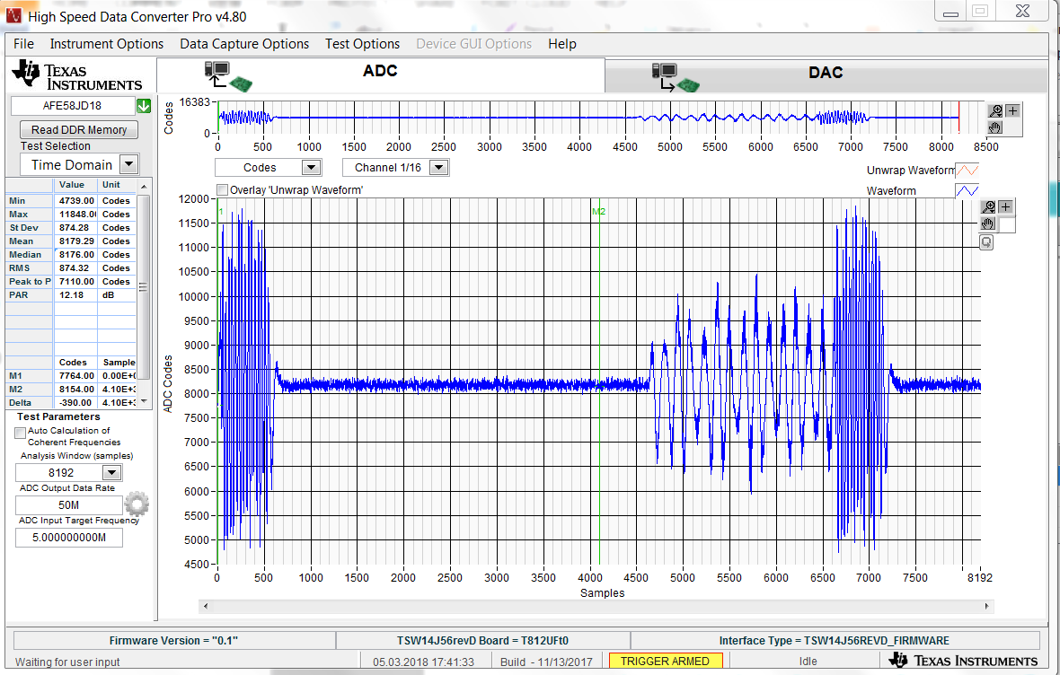Click the Max value 11848.00 cell
This screenshot has width=1060, height=675.
75,215
